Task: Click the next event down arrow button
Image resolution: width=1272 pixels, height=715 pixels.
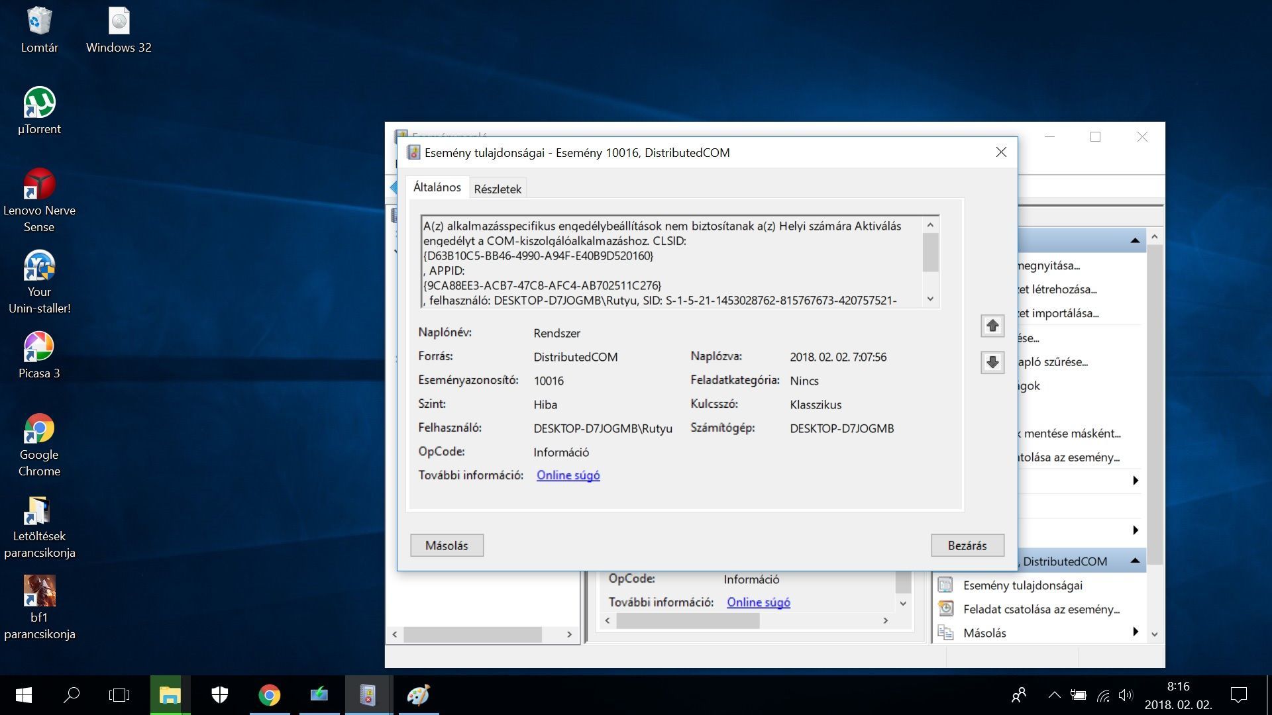Action: pyautogui.click(x=992, y=362)
